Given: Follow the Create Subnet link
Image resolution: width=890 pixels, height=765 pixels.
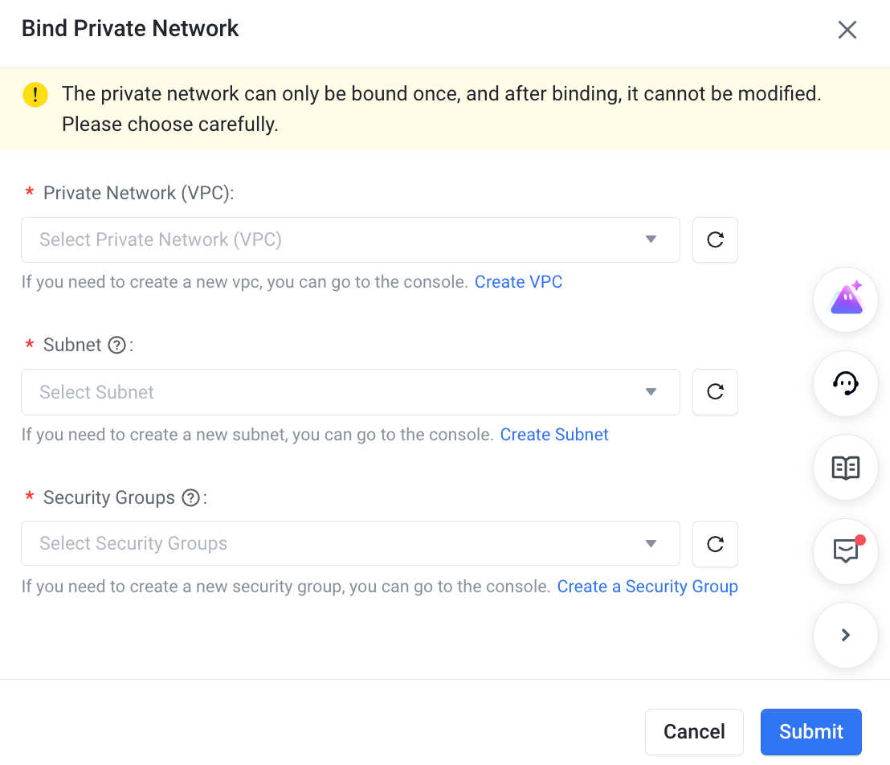Looking at the screenshot, I should [554, 435].
